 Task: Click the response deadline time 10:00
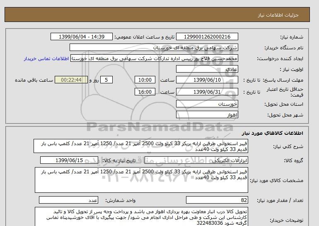146,80
